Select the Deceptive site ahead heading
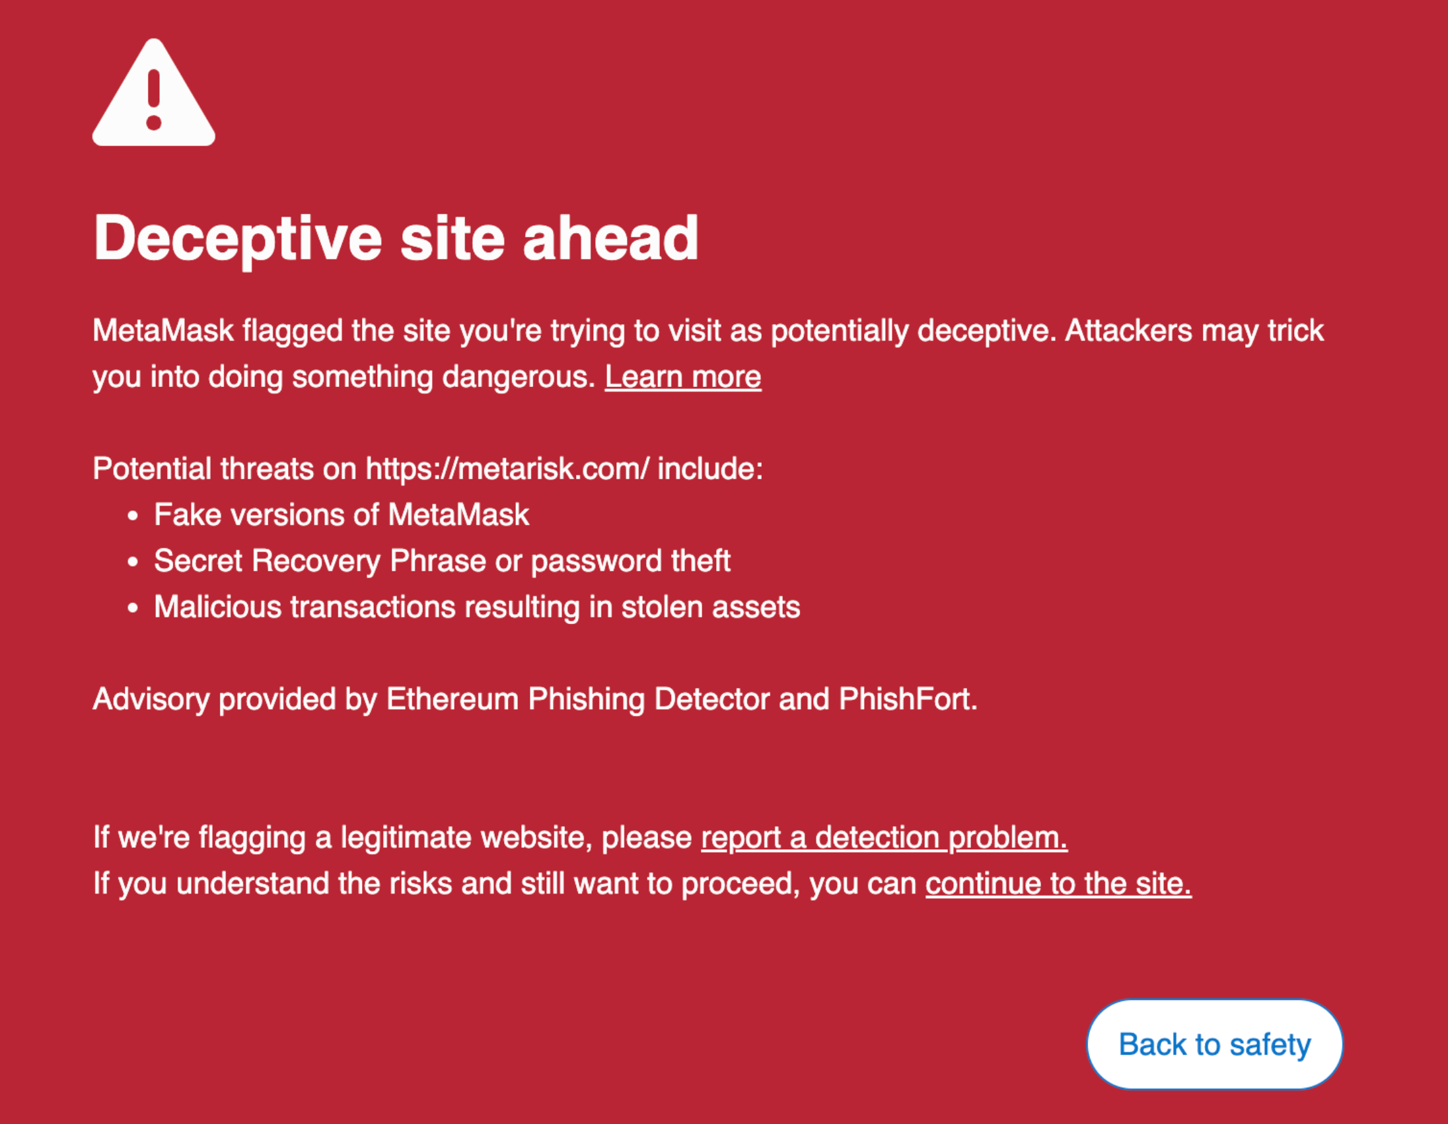1448x1124 pixels. (396, 238)
